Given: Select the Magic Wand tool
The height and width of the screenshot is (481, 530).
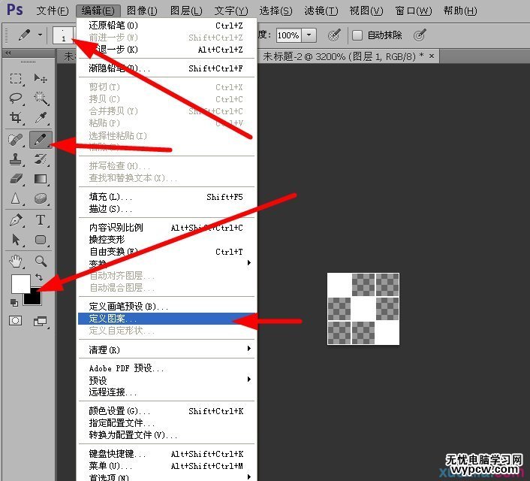Looking at the screenshot, I should pos(41,98).
